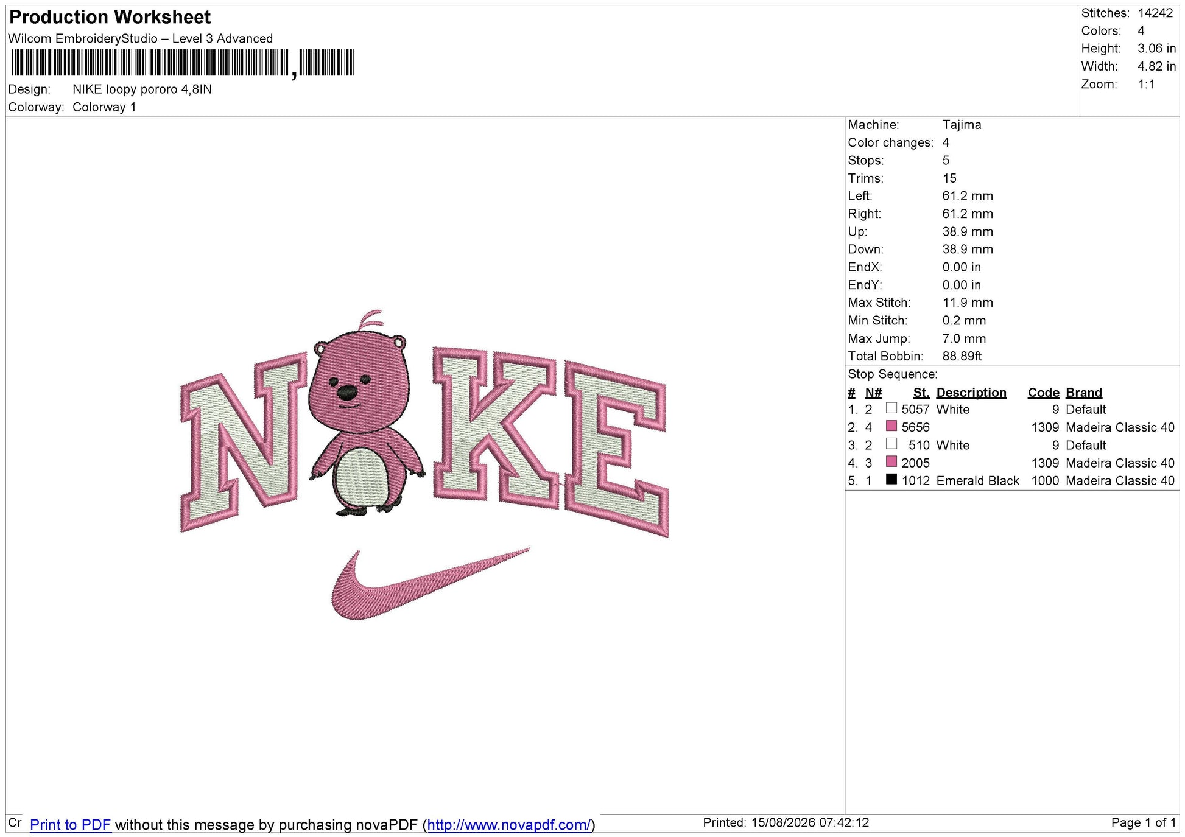
Task: Select the Stops value '5'
Action: tap(946, 161)
